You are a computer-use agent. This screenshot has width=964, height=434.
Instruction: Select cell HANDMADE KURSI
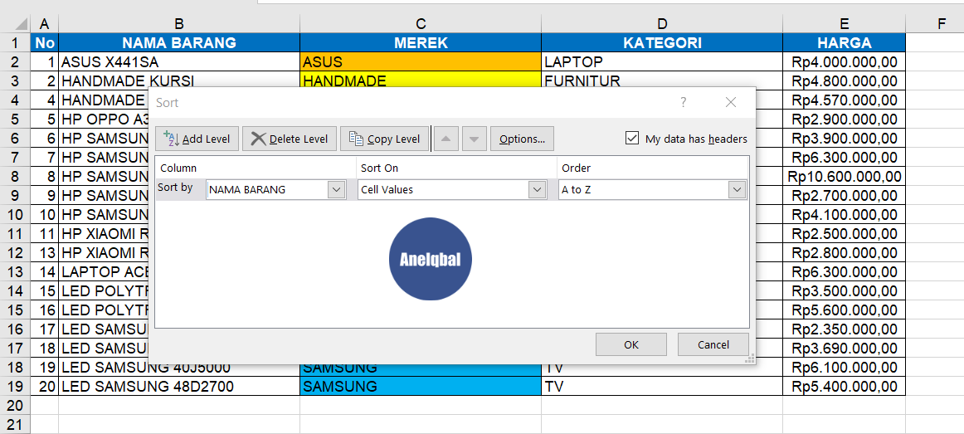pos(179,80)
